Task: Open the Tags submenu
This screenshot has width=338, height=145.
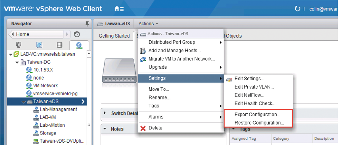Action: 181,106
